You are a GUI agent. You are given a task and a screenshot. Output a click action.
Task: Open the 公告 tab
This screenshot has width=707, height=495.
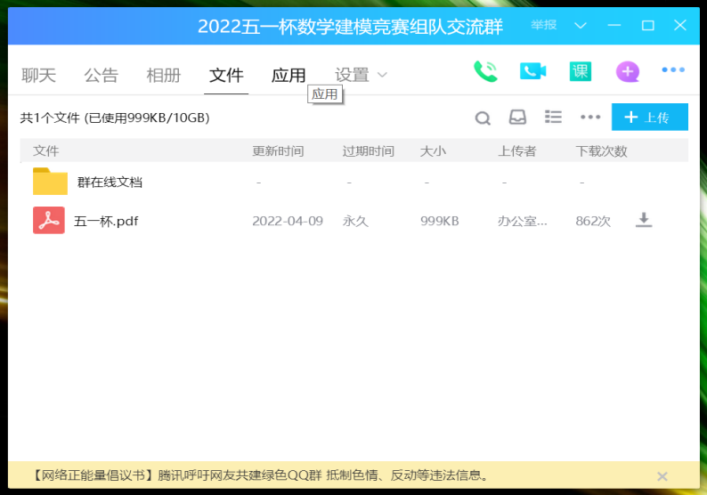pyautogui.click(x=101, y=76)
